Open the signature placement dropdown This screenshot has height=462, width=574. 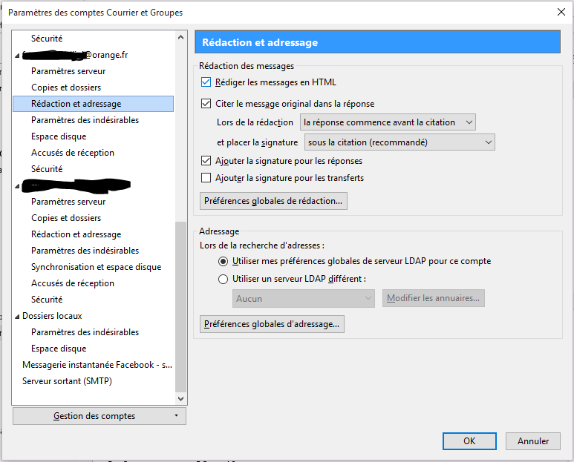point(399,142)
